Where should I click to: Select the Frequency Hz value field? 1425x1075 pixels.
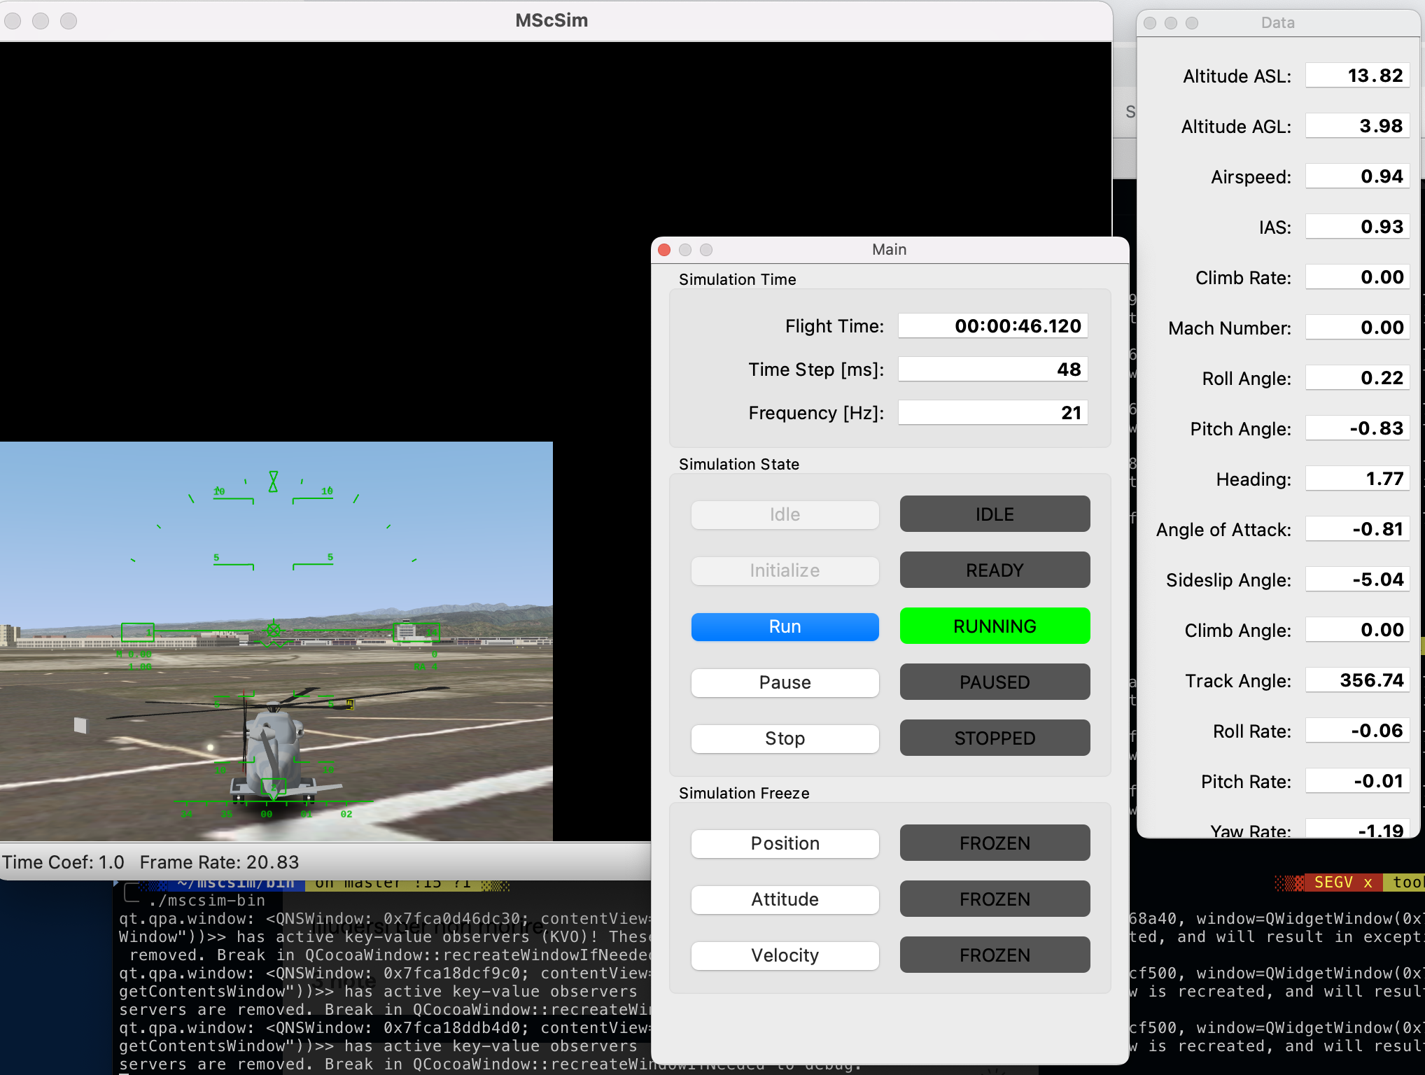point(992,413)
